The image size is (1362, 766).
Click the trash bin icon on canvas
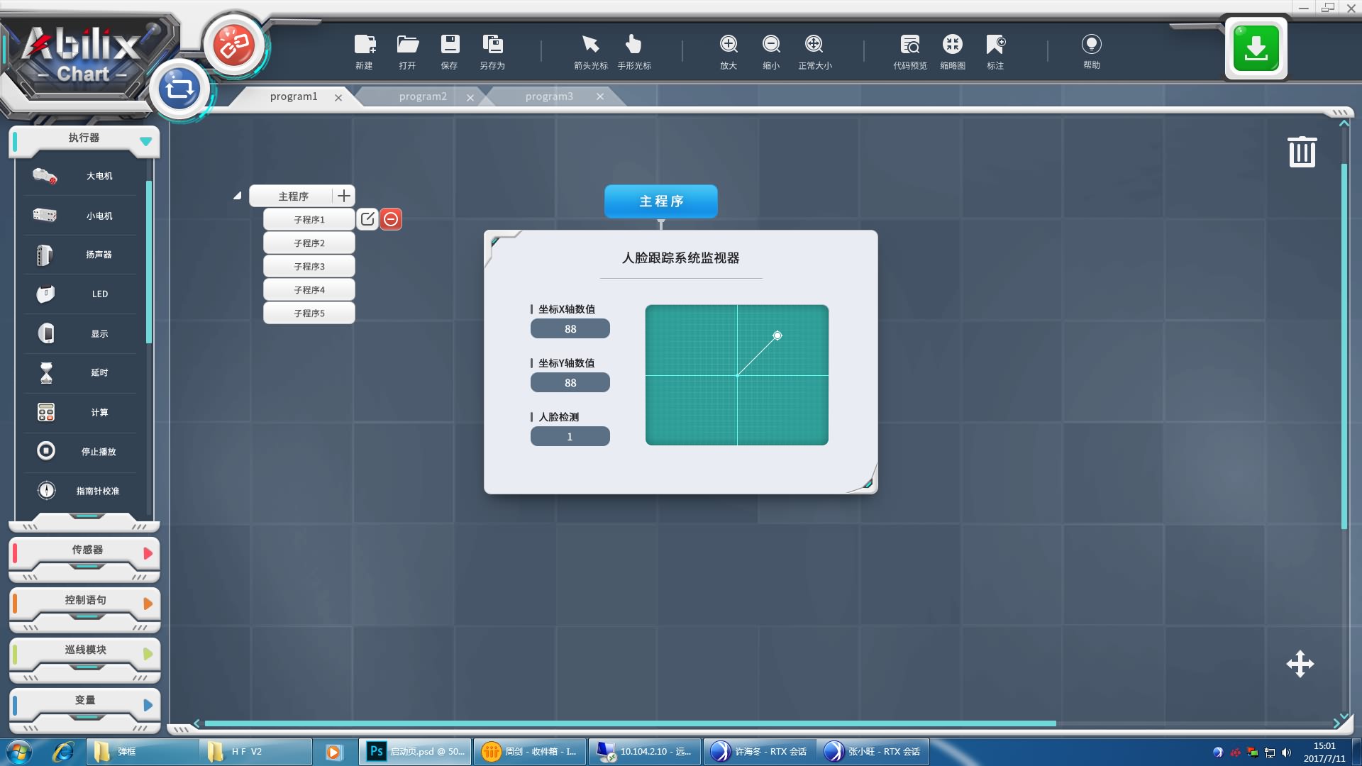1302,152
